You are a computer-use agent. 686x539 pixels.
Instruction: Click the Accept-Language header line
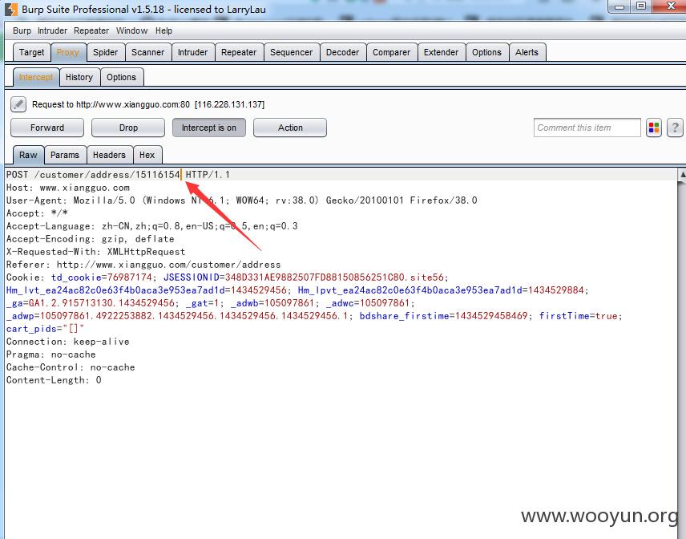pos(151,226)
